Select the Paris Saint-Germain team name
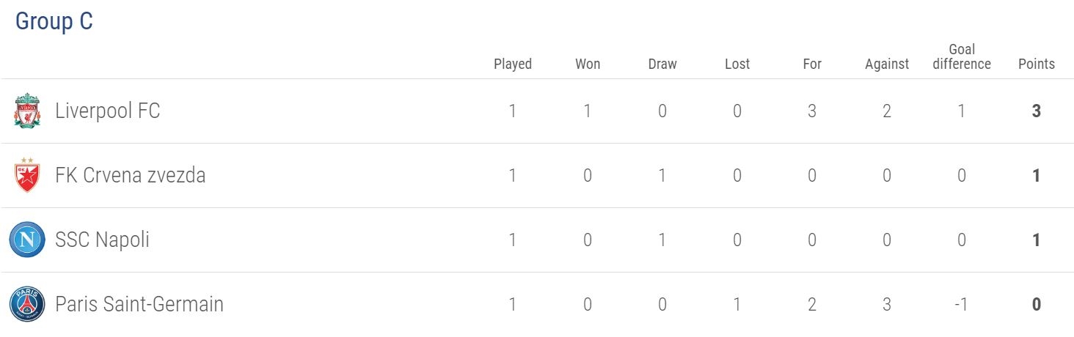This screenshot has height=337, width=1074. pyautogui.click(x=139, y=304)
